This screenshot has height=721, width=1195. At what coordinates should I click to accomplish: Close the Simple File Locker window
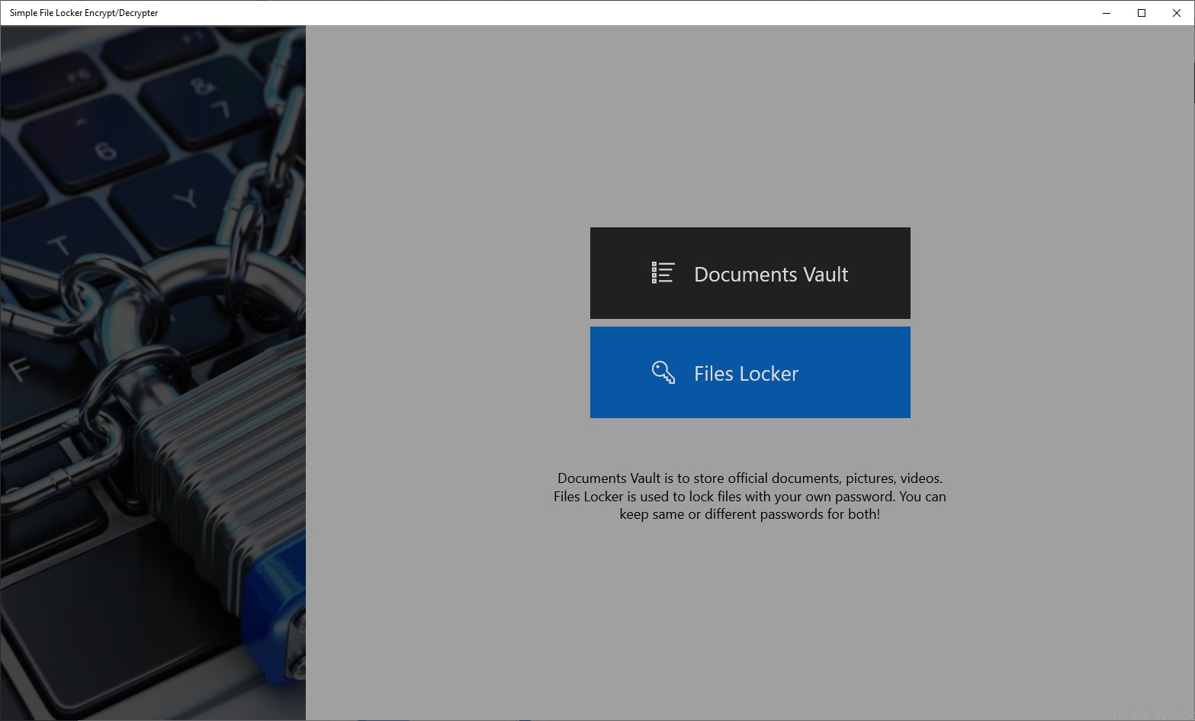click(x=1177, y=13)
